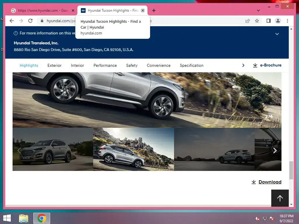The height and width of the screenshot is (224, 299).
Task: Click the muted volume tray icon
Action: (258, 218)
